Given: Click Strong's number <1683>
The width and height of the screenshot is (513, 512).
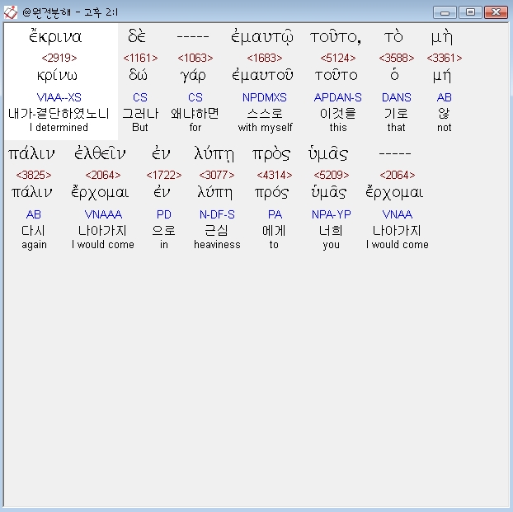Looking at the screenshot, I should 265,58.
